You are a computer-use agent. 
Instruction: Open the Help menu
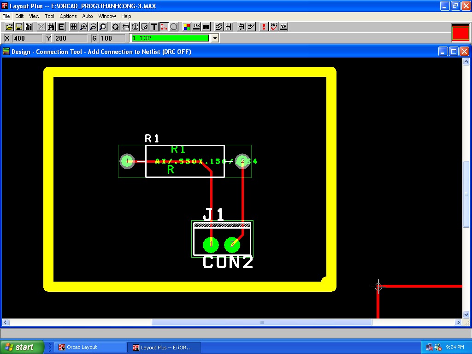click(x=126, y=16)
